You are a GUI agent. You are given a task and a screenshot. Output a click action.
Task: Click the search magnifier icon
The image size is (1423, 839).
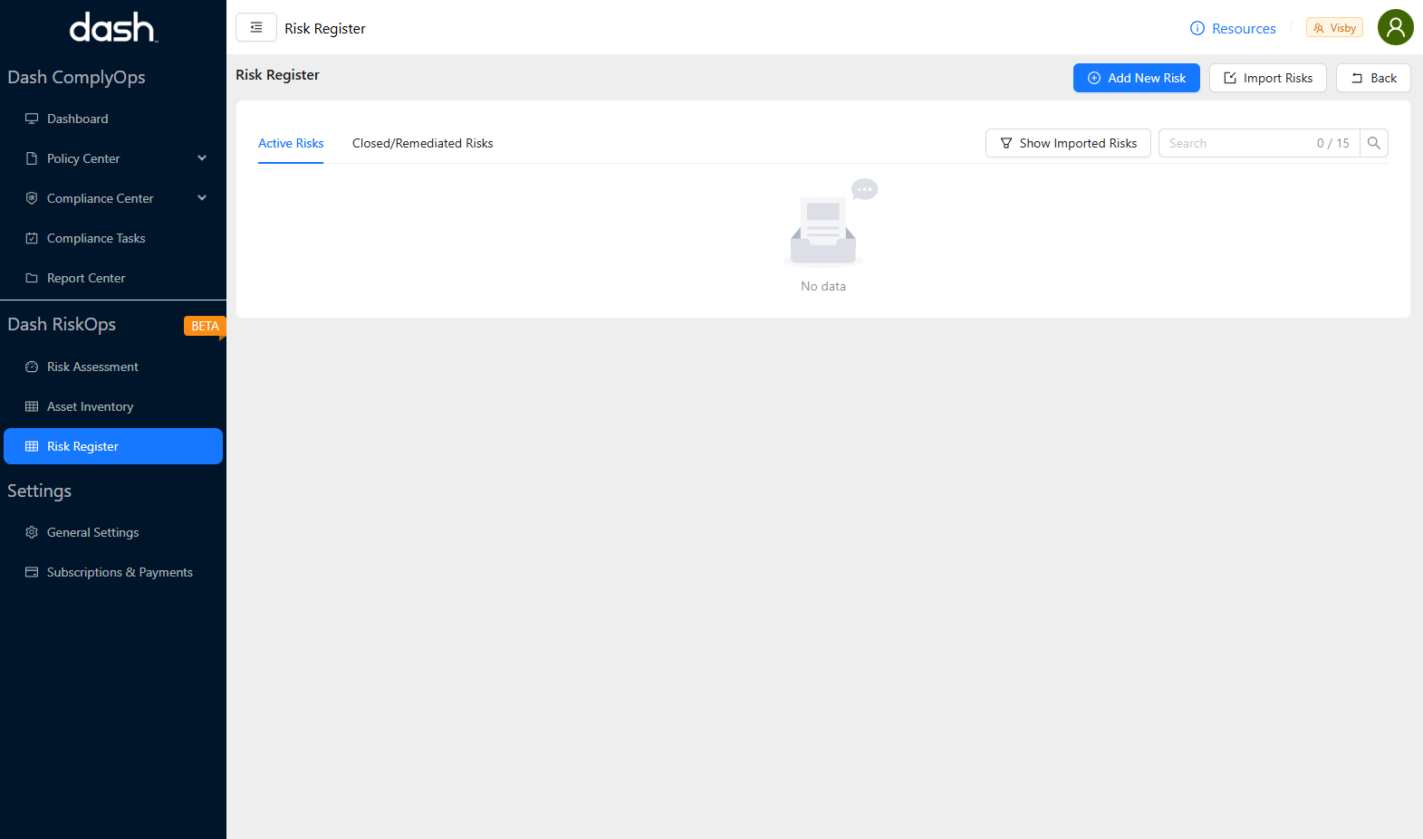point(1373,143)
